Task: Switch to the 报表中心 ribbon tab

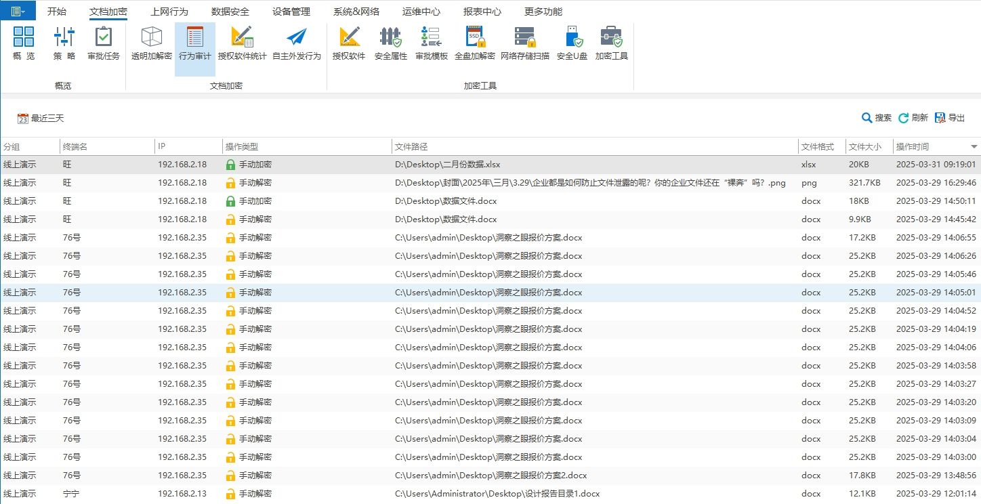Action: 482,10
